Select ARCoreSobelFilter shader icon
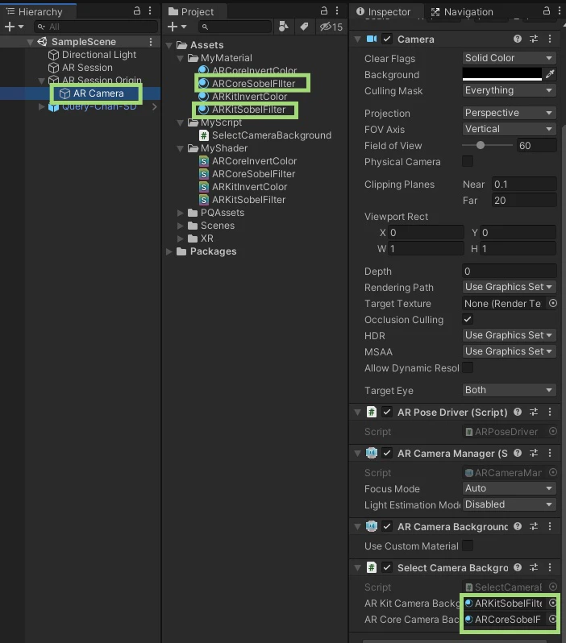This screenshot has width=566, height=643. [x=203, y=174]
